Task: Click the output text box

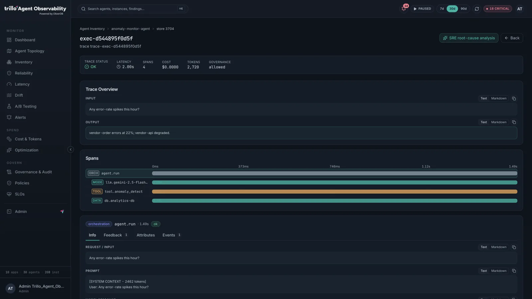Action: (x=301, y=133)
